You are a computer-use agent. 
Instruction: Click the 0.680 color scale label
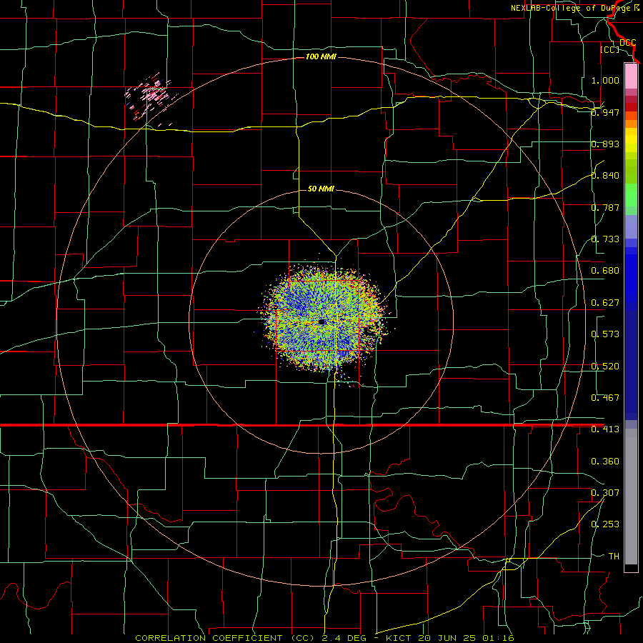(x=605, y=271)
